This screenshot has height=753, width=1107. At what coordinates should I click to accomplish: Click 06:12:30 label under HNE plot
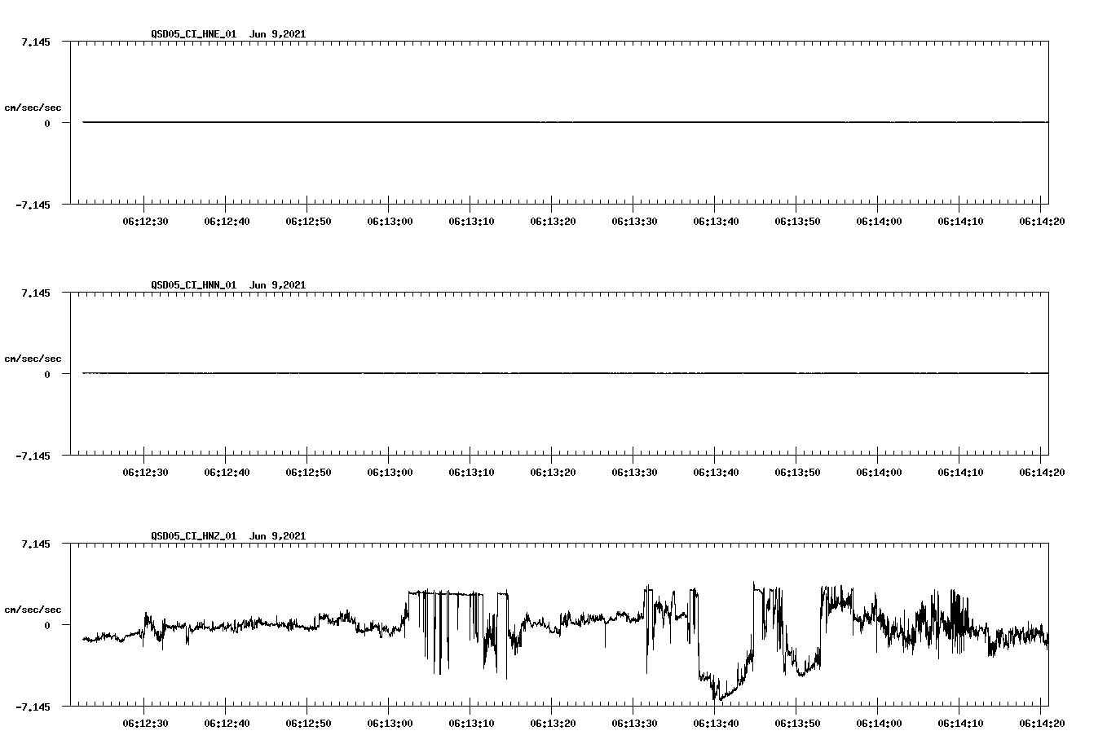click(x=145, y=221)
